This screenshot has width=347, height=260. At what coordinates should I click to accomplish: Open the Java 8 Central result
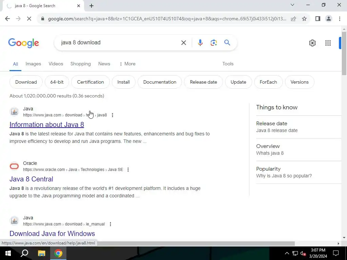click(x=31, y=179)
